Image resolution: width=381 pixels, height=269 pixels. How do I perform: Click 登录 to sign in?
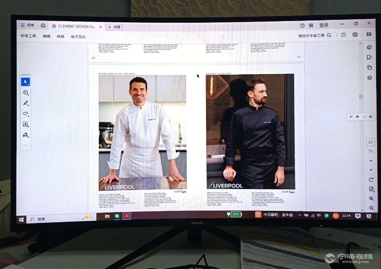pos(324,25)
